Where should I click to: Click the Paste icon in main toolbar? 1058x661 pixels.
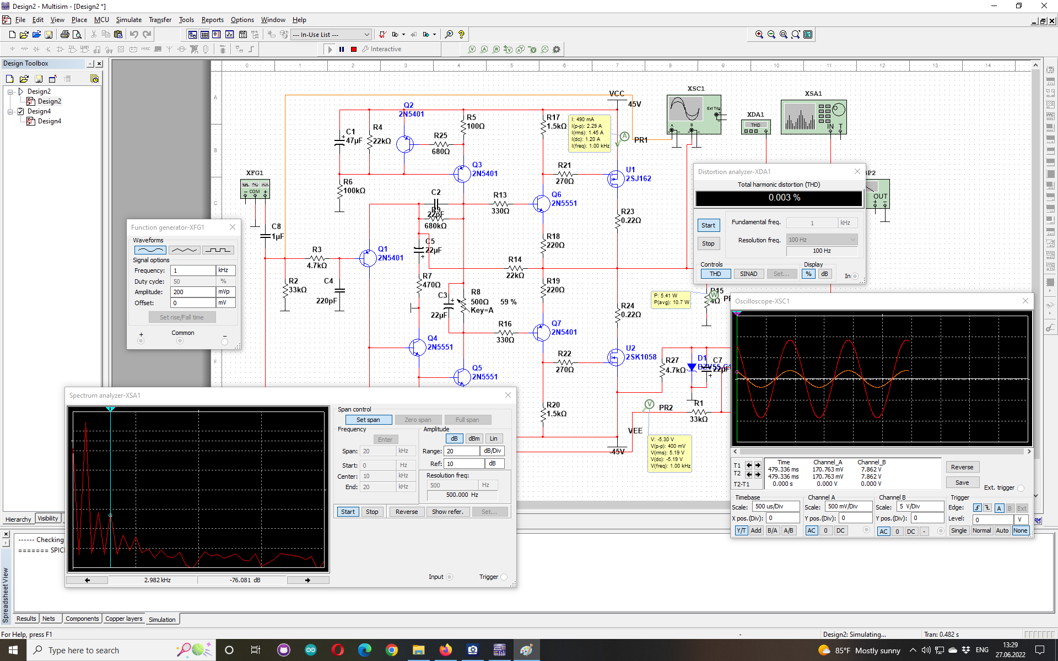[x=118, y=34]
